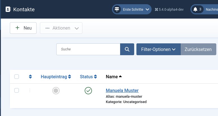Sort table by Status column
Image resolution: width=218 pixels, height=116 pixels.
[88, 77]
